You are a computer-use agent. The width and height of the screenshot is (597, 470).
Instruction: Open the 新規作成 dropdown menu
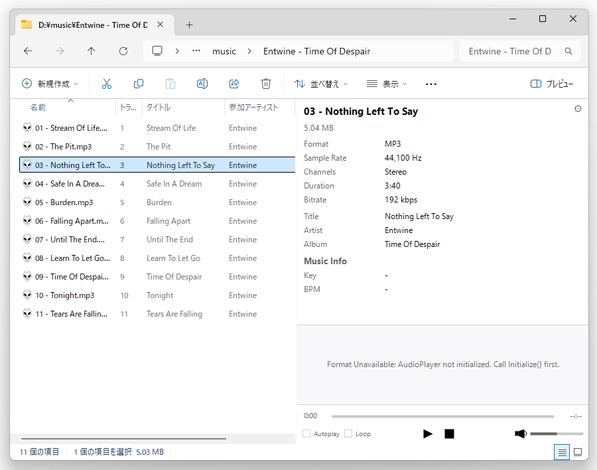tap(50, 84)
